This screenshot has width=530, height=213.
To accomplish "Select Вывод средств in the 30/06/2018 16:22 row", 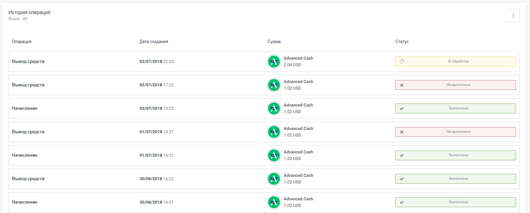I will [28, 179].
